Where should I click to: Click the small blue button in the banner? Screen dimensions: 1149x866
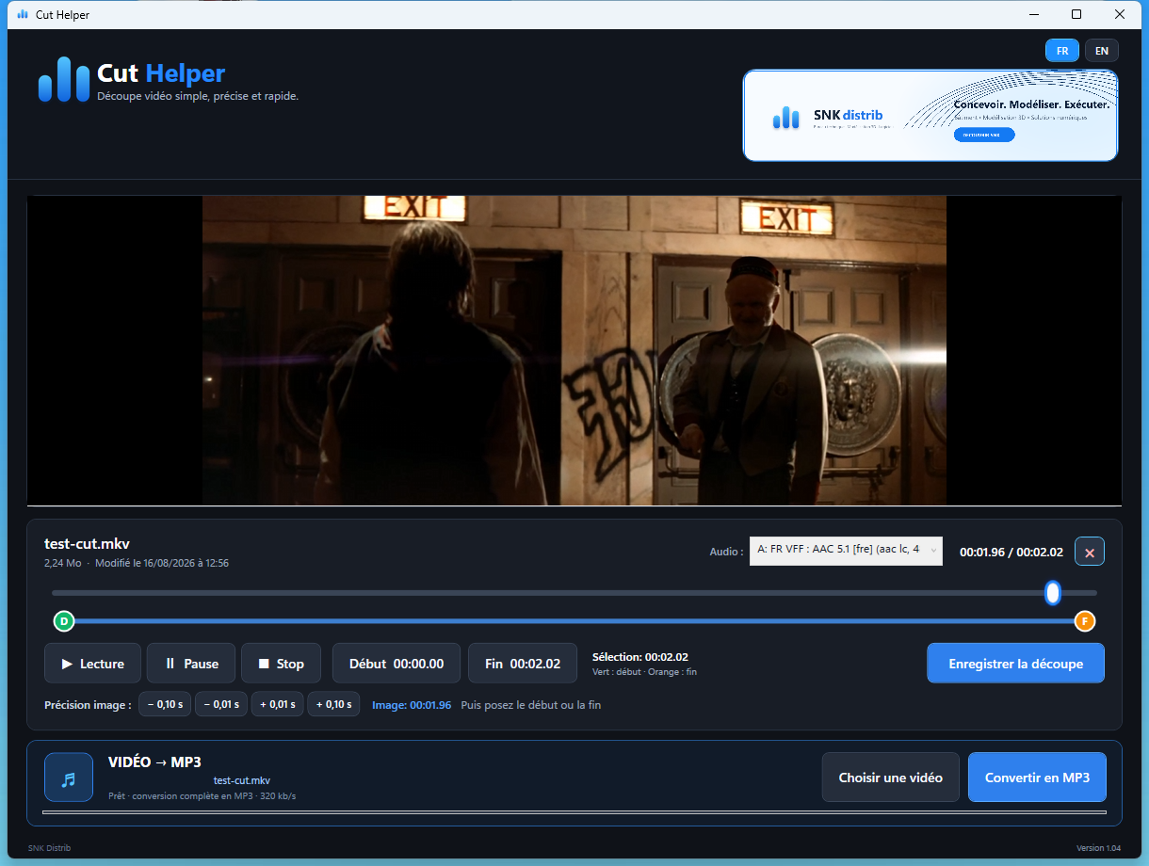tap(984, 135)
